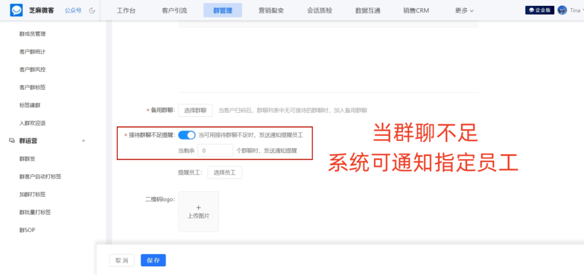Open the 营销裂变 tab
Viewport: 584px width, 275px height.
click(271, 10)
